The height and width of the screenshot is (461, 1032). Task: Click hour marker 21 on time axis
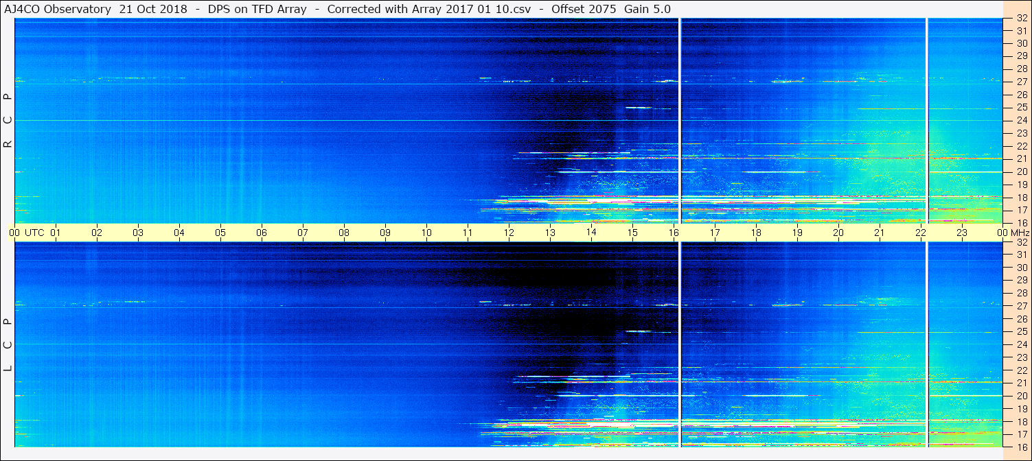[880, 233]
